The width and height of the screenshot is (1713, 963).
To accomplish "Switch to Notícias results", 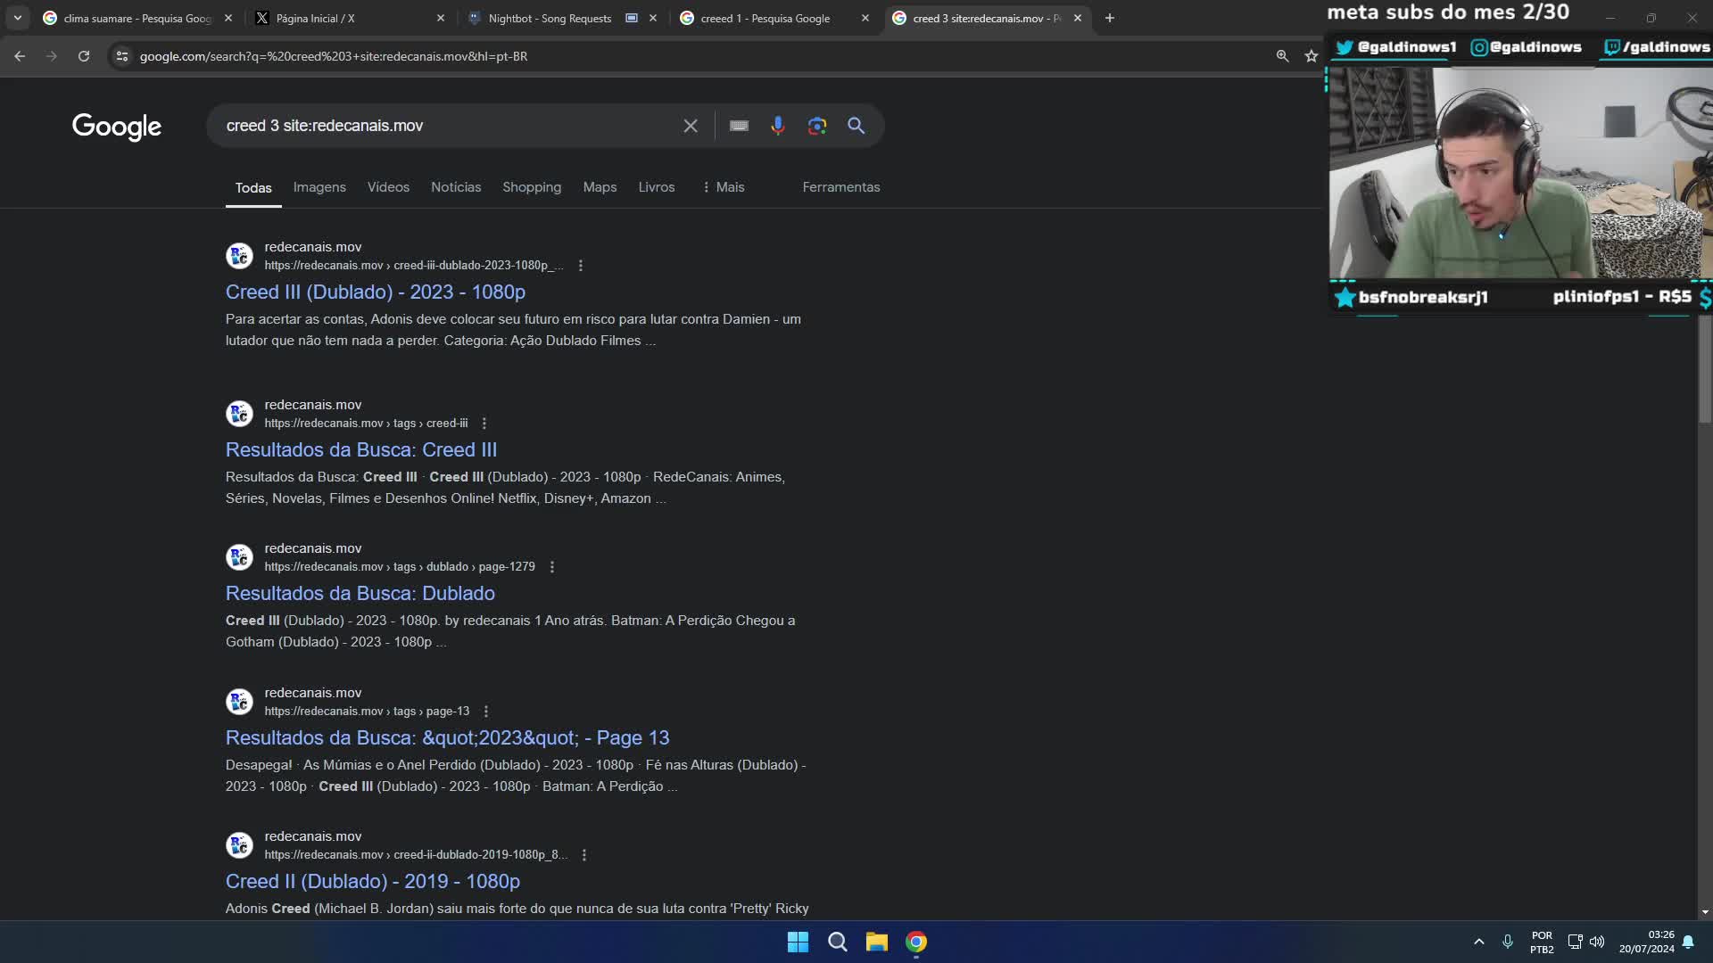I will point(456,187).
